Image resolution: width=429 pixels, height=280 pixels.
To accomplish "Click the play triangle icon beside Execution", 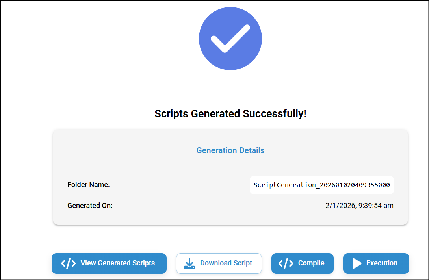I will coord(357,263).
